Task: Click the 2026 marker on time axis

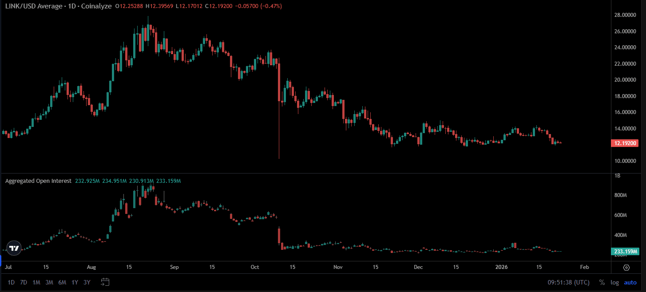Action: [502, 267]
